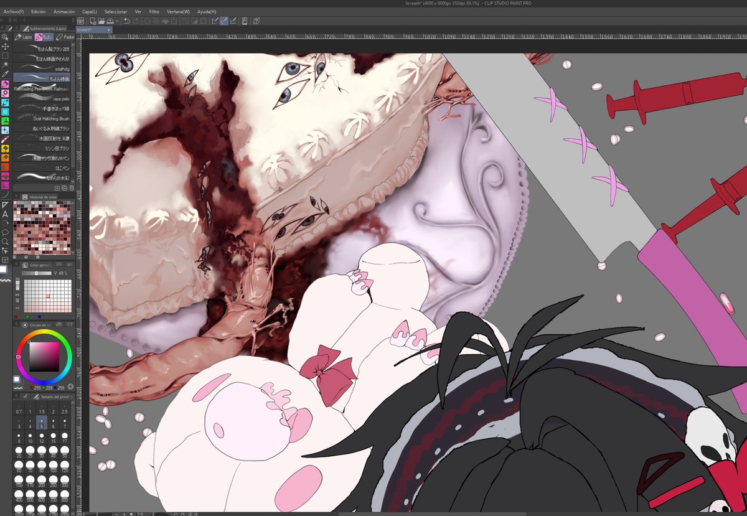
Task: Click the Undo icon in the top toolbar
Action: pos(126,21)
